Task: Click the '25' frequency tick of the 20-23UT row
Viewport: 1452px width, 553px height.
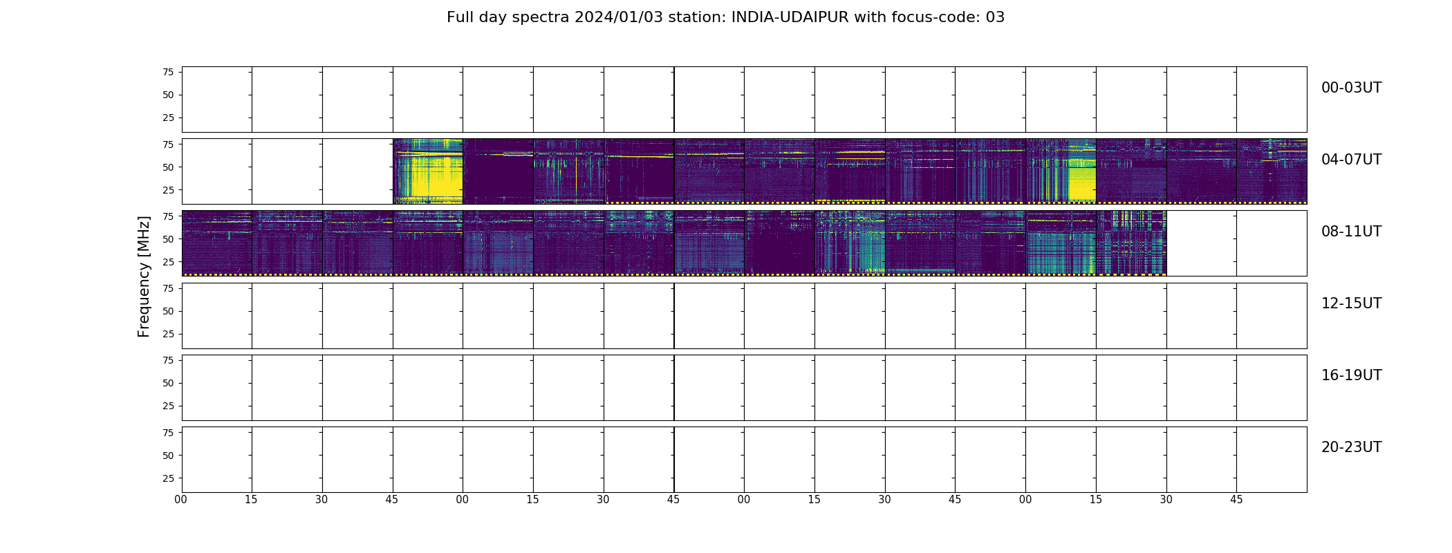Action: point(168,478)
